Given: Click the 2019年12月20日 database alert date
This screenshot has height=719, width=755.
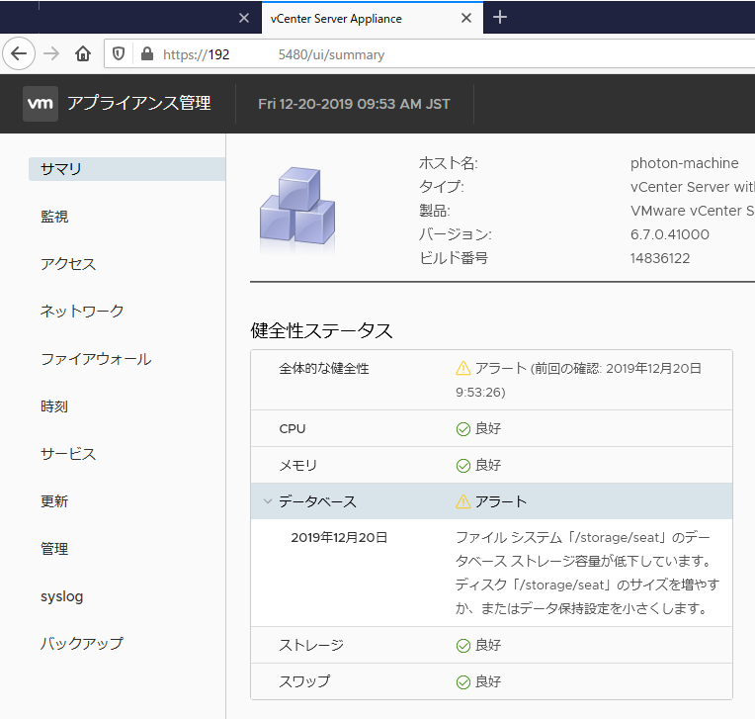Looking at the screenshot, I should [x=340, y=538].
